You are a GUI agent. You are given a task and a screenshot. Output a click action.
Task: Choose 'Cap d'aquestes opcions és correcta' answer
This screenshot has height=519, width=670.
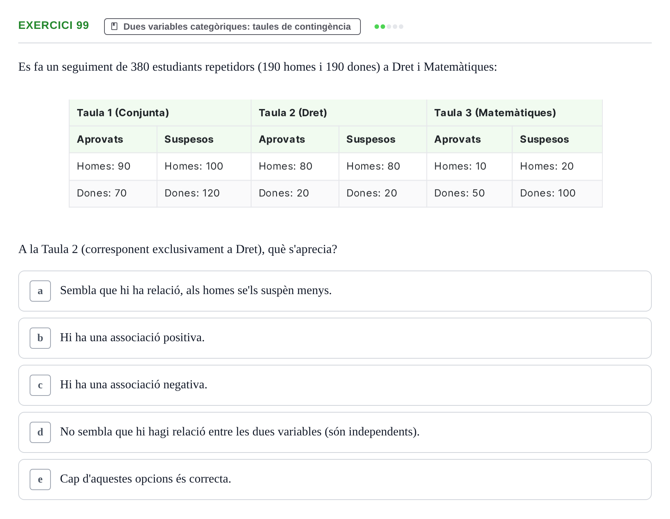(x=335, y=479)
